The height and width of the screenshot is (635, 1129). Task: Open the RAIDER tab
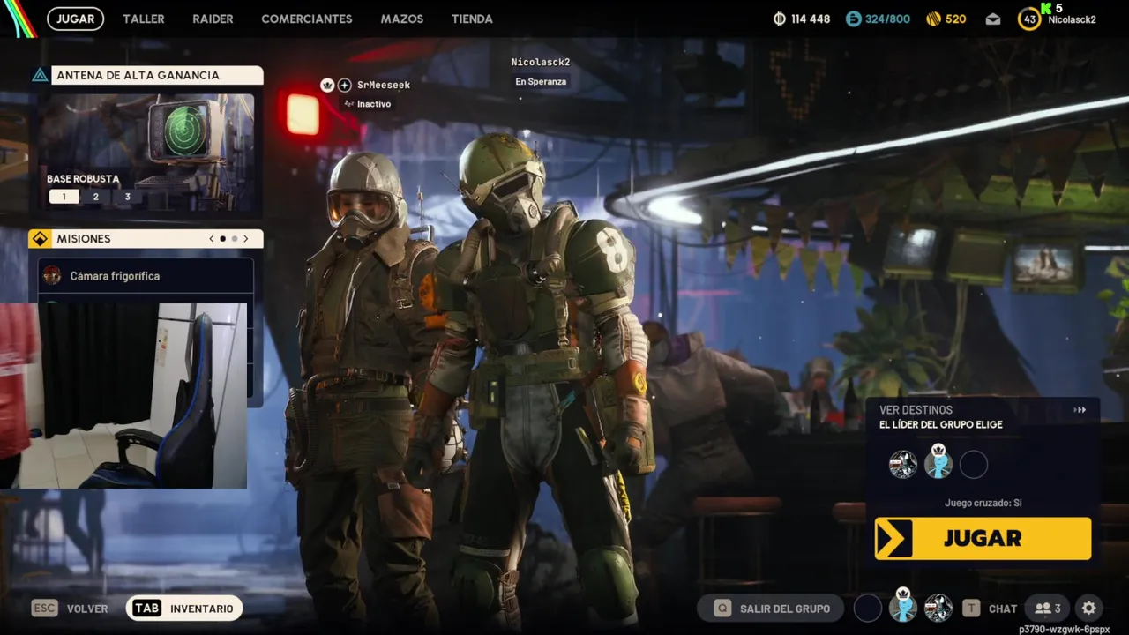213,19
